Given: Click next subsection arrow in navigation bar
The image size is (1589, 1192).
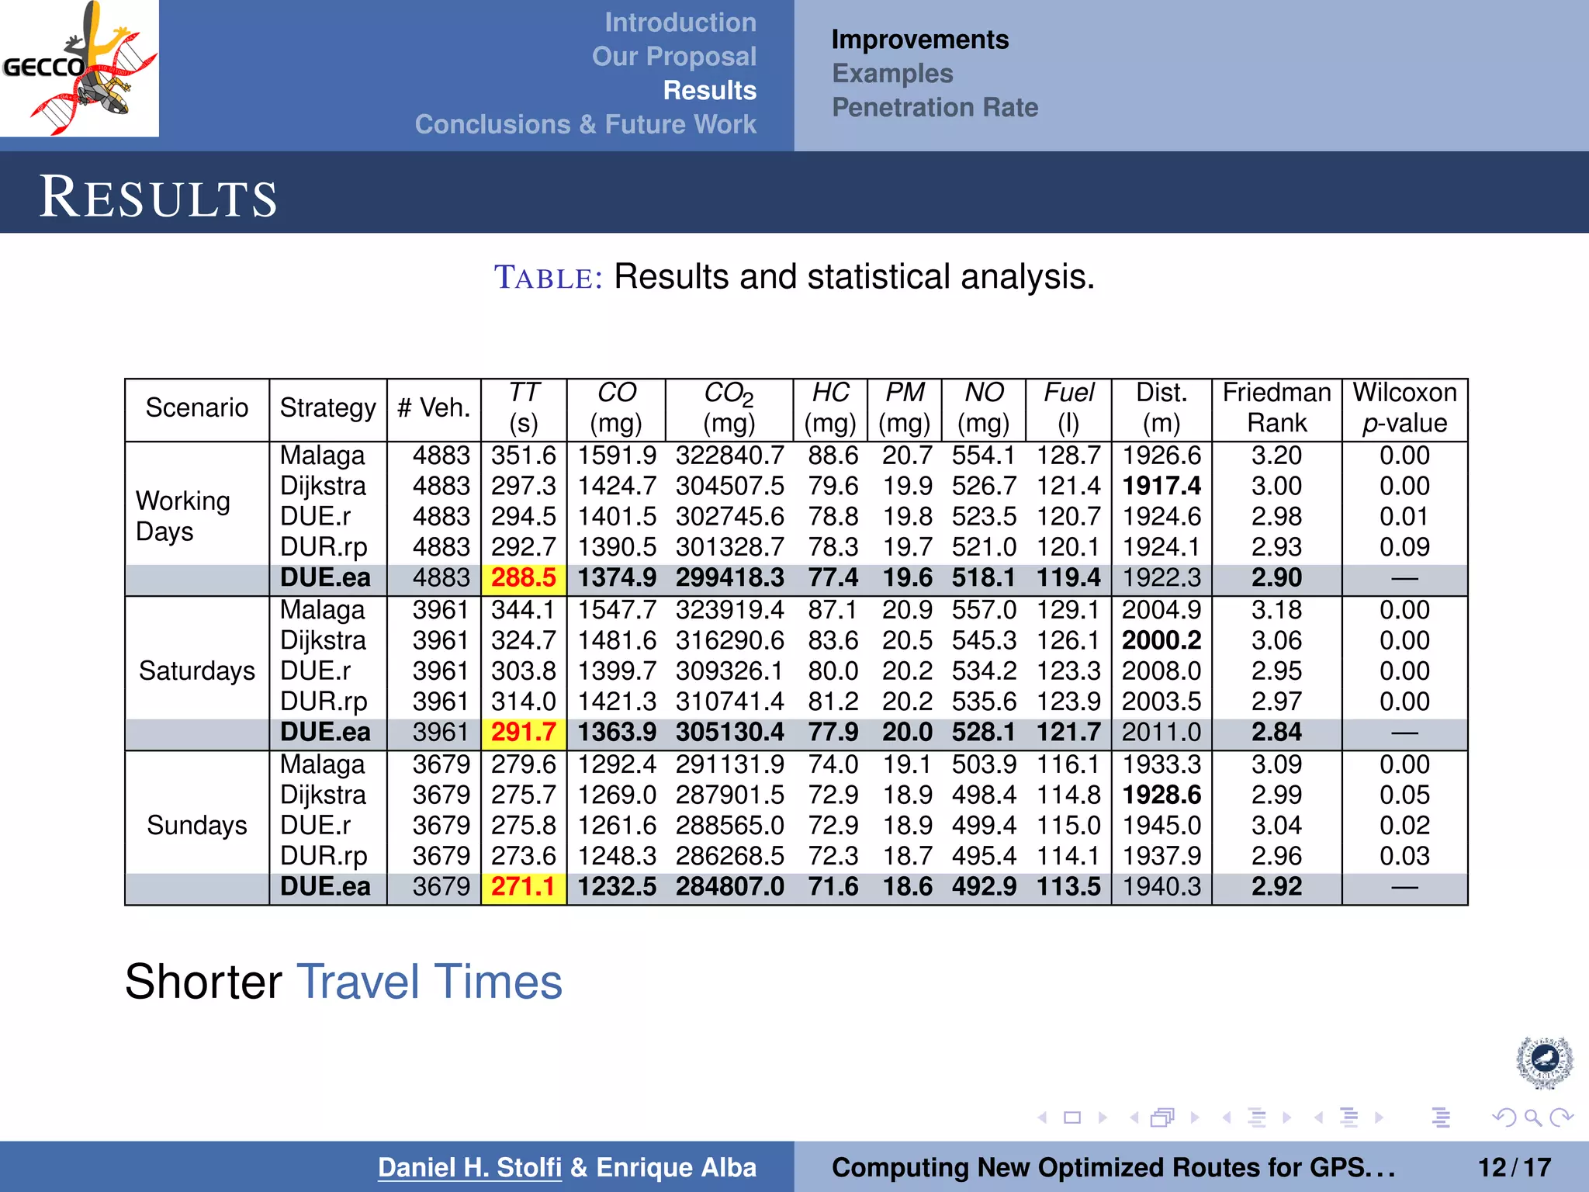Looking at the screenshot, I should click(1287, 1117).
